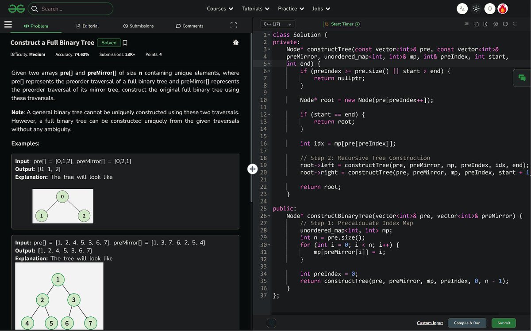Expand problem panel to fullscreen

(x=234, y=26)
